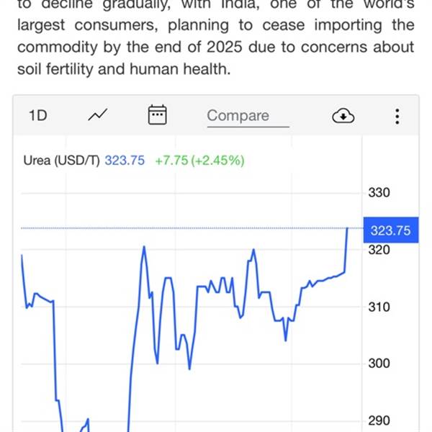Click the 290 price axis label
Image resolution: width=432 pixels, height=432 pixels.
click(x=379, y=420)
